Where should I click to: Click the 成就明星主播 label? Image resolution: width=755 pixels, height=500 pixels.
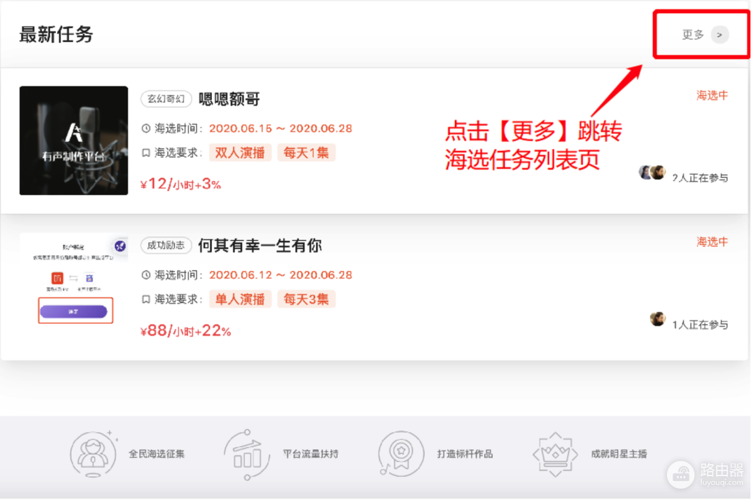pos(619,453)
